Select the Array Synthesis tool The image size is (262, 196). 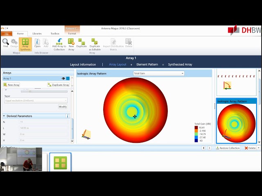tap(25, 44)
